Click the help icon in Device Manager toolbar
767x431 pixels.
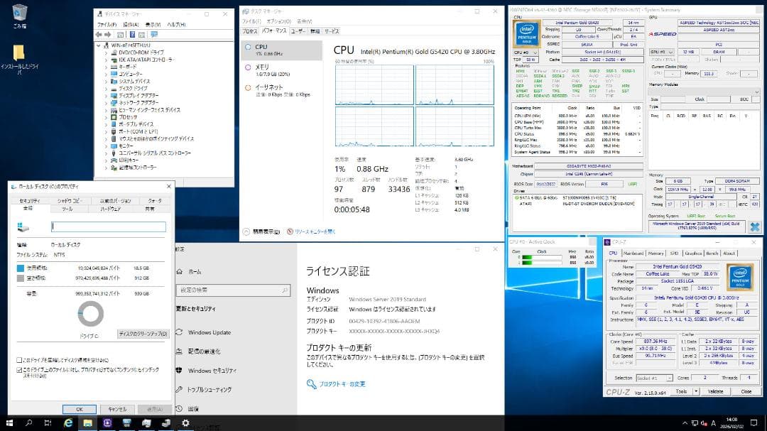132,34
